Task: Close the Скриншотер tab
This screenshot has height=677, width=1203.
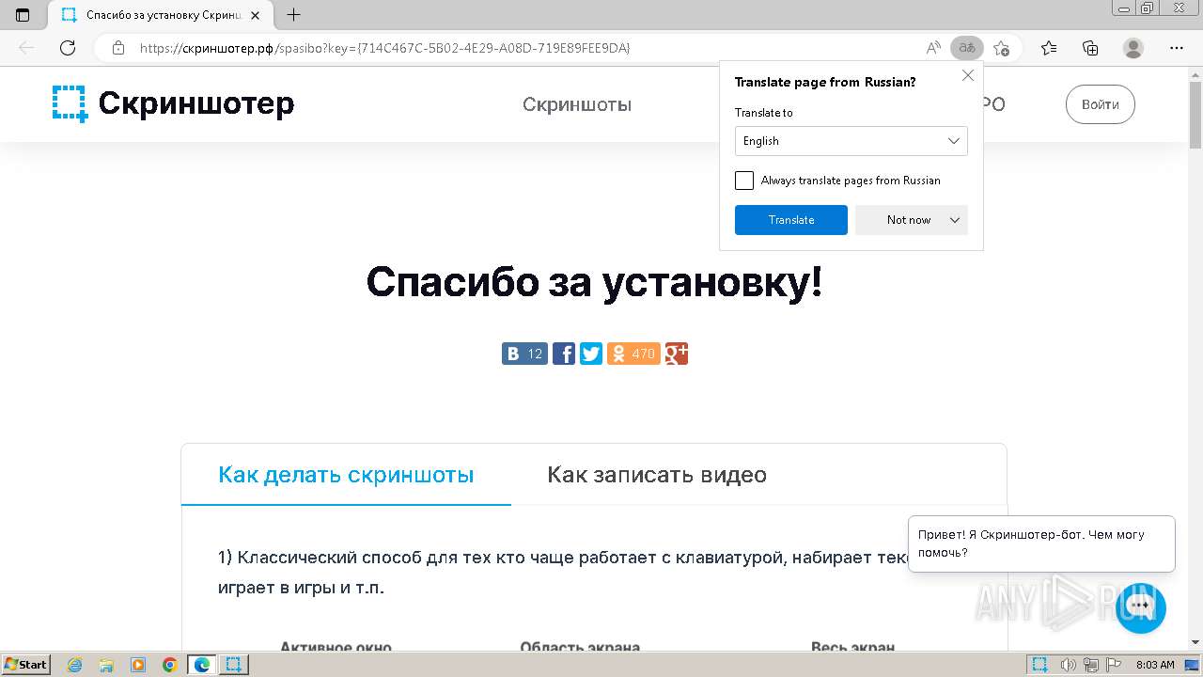Action: pyautogui.click(x=256, y=15)
